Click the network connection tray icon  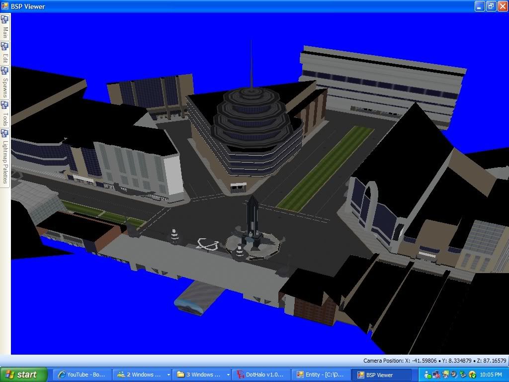pyautogui.click(x=436, y=375)
